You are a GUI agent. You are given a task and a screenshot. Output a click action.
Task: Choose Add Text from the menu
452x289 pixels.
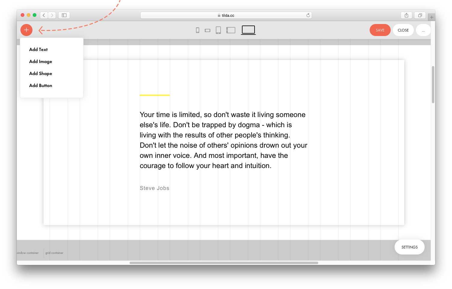tap(38, 50)
